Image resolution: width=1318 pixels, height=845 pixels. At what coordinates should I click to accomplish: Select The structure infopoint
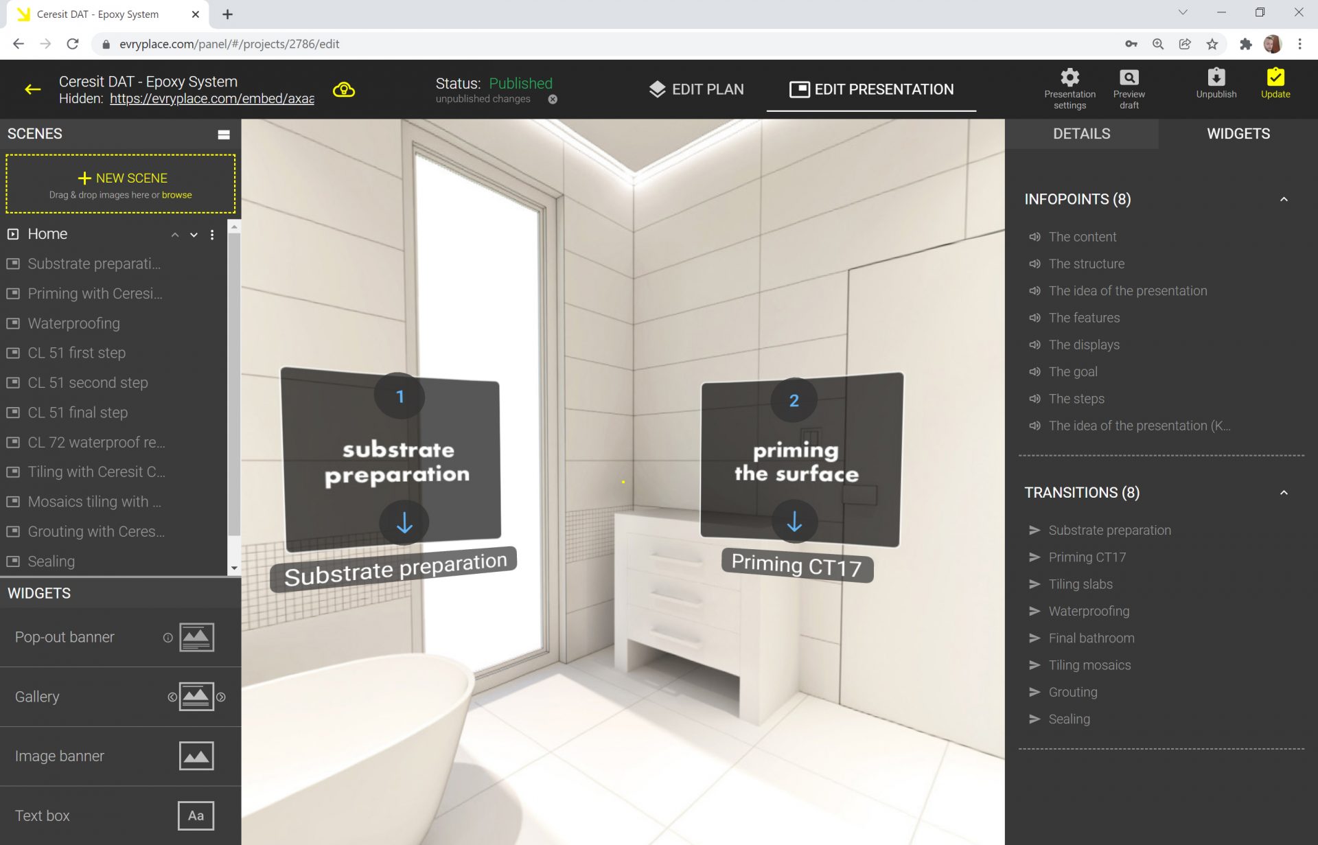1086,264
